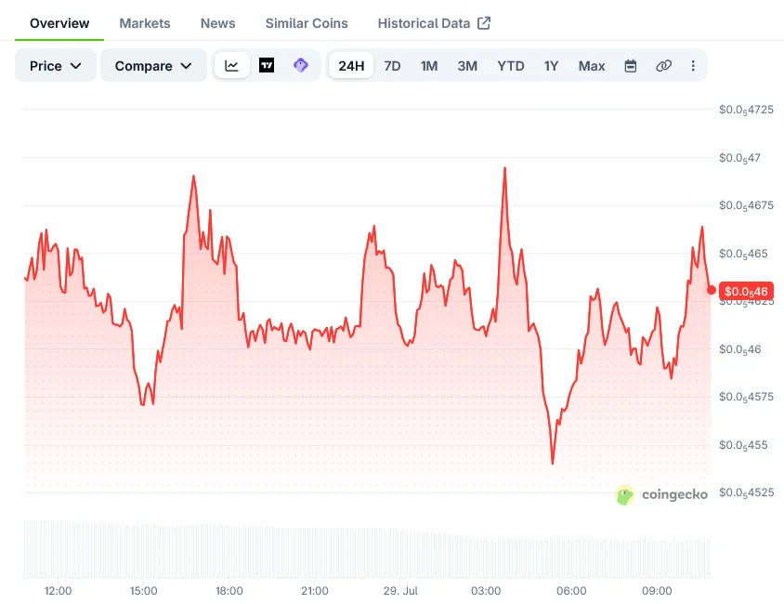Click the CoinGecko logo watermark
This screenshot has width=784, height=604.
(x=661, y=495)
